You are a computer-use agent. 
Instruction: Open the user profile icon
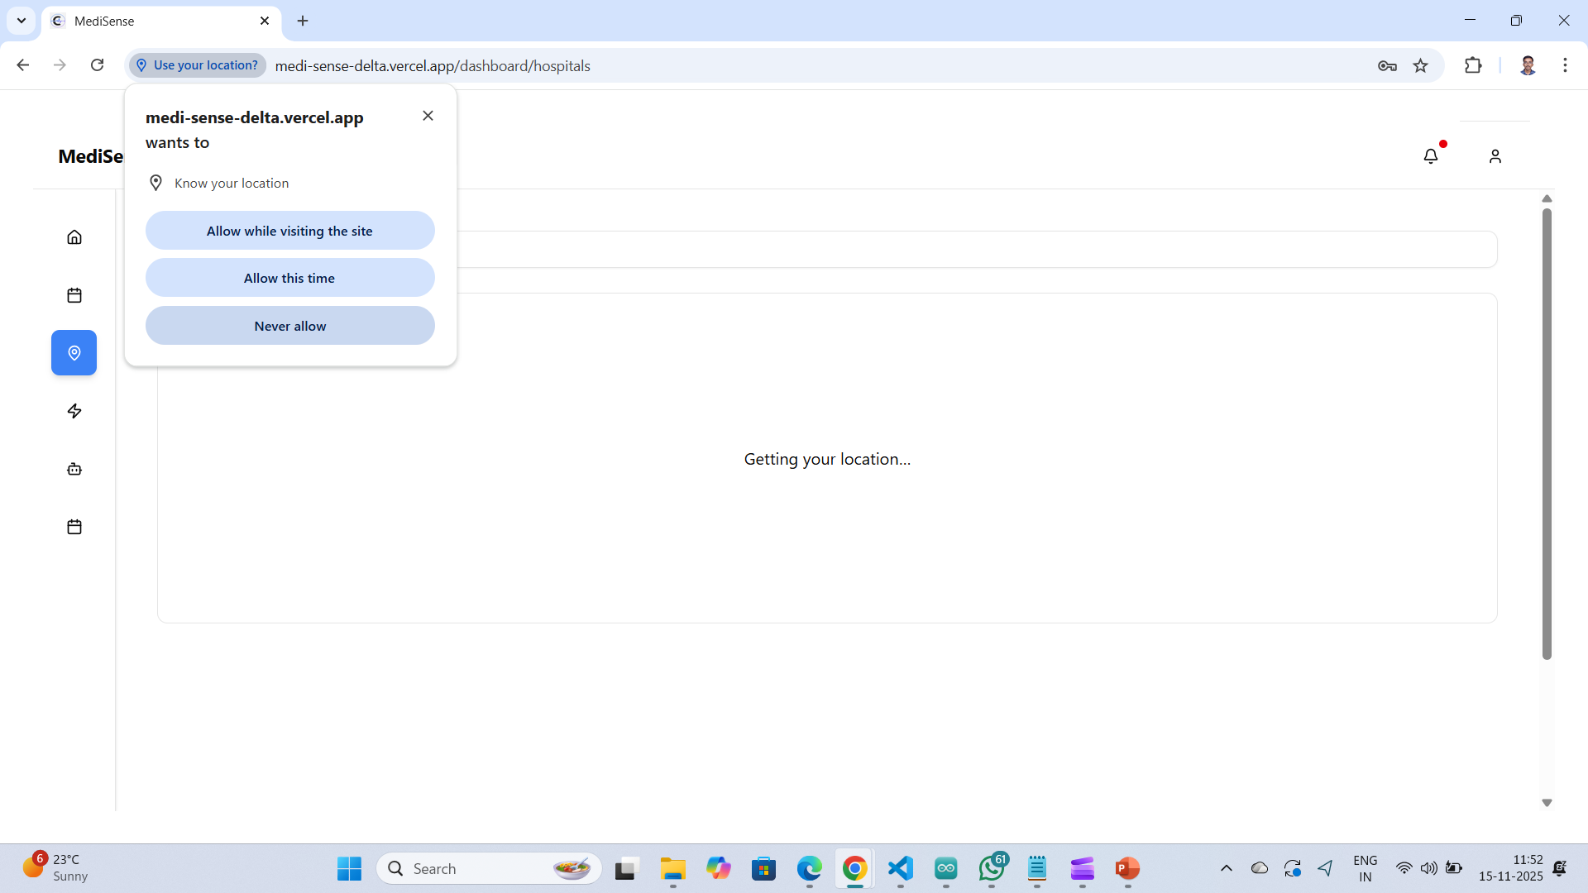click(x=1495, y=156)
